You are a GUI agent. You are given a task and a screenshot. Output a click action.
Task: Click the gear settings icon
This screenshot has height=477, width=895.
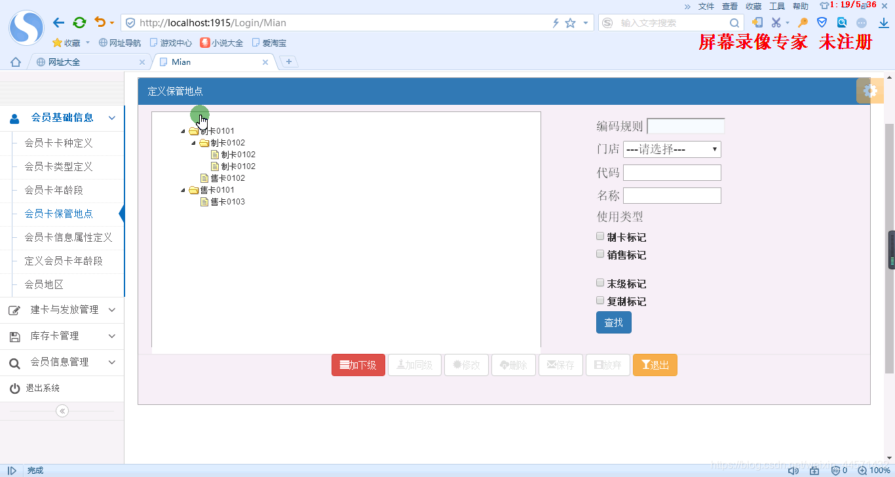[x=870, y=91]
